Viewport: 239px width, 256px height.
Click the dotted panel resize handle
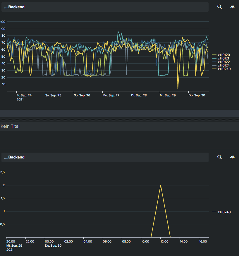click(119, 120)
